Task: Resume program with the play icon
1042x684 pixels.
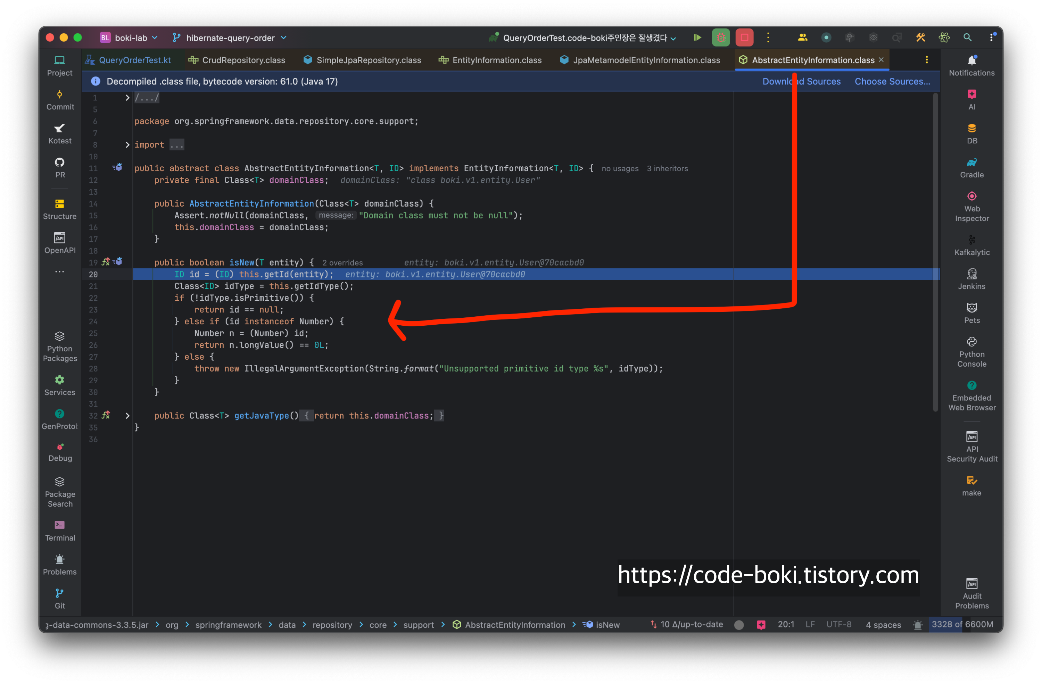Action: [697, 37]
